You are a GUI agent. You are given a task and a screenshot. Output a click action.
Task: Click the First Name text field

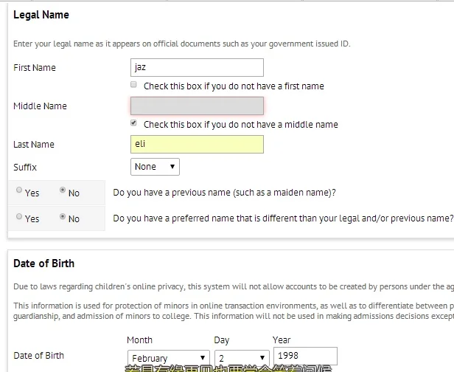click(x=197, y=68)
